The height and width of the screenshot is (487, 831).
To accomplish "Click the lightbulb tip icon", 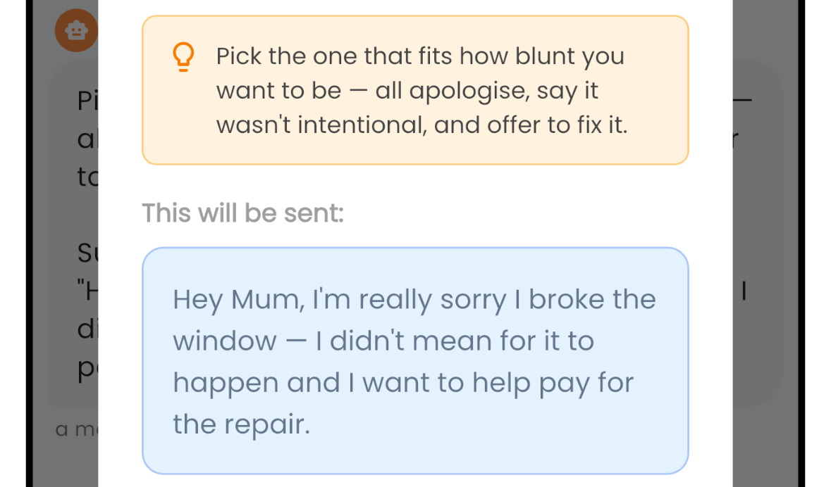I will click(183, 58).
